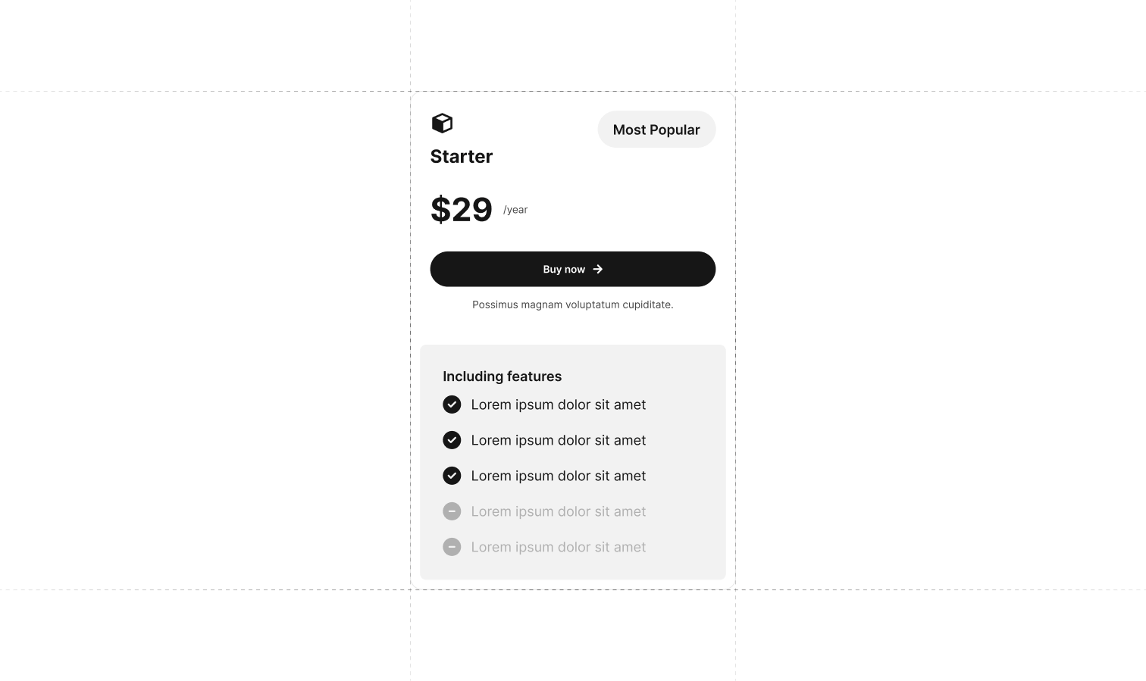Select the second included feature text

tap(559, 440)
